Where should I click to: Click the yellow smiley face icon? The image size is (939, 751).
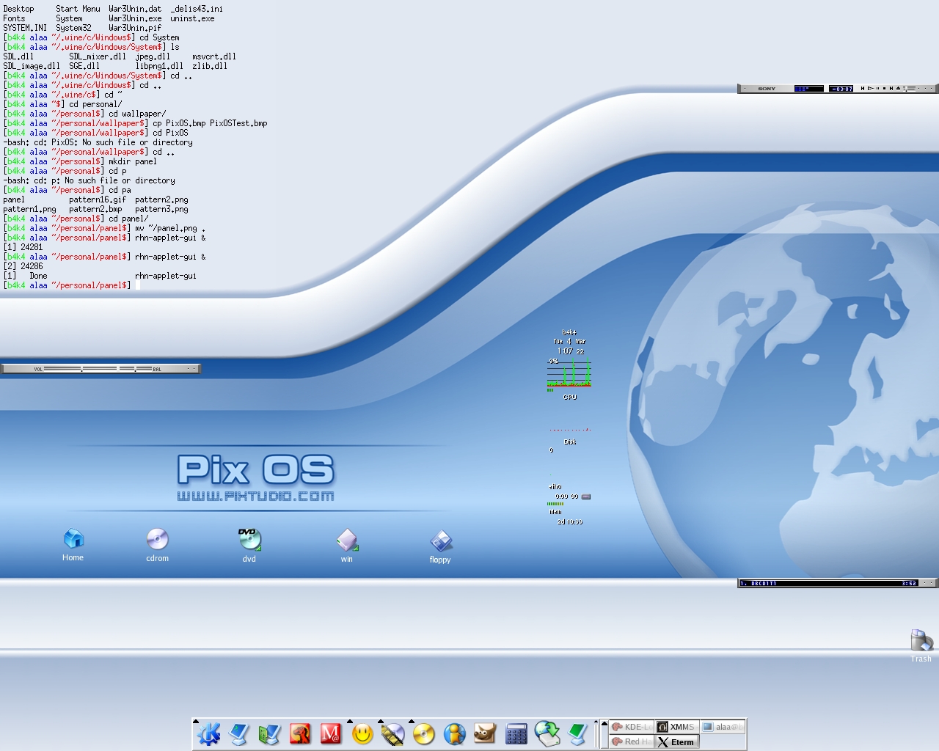coord(362,734)
